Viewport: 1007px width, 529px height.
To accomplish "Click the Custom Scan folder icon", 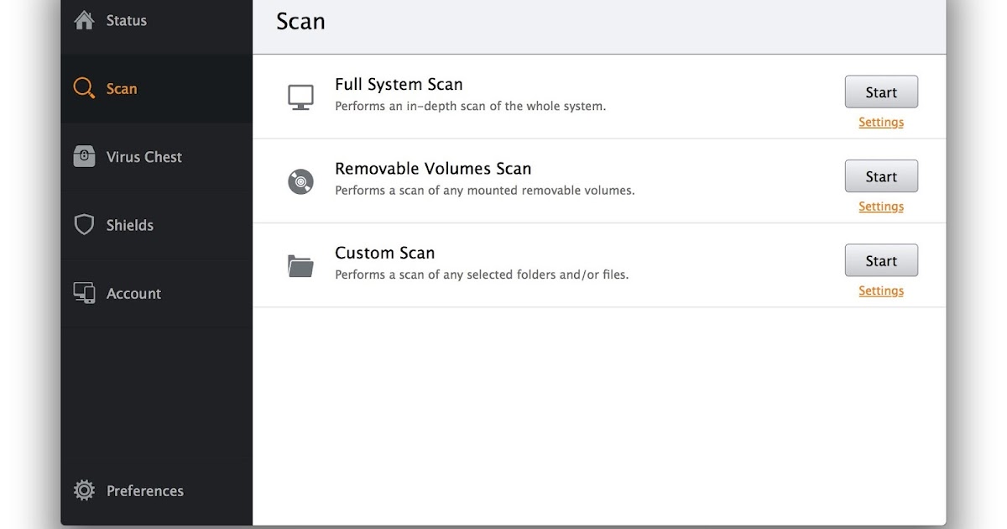I will [x=300, y=265].
